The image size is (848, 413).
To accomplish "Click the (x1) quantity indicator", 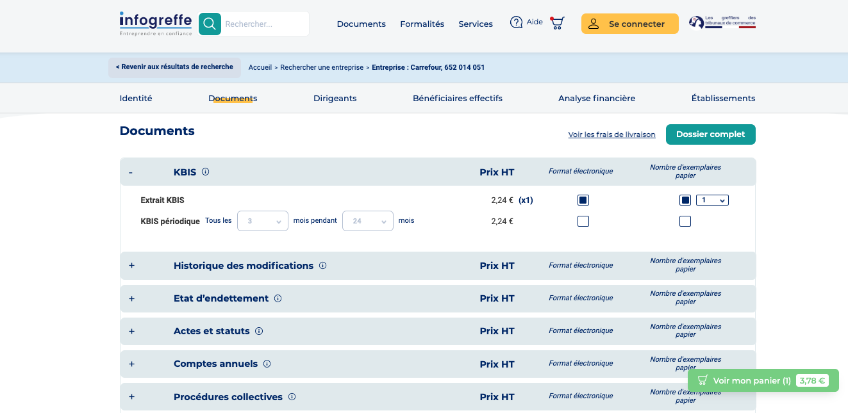I will click(526, 200).
